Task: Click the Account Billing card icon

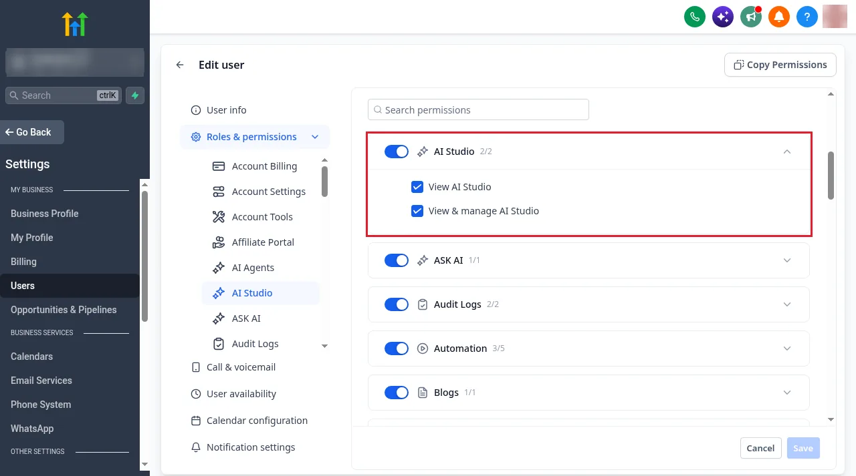Action: (219, 166)
